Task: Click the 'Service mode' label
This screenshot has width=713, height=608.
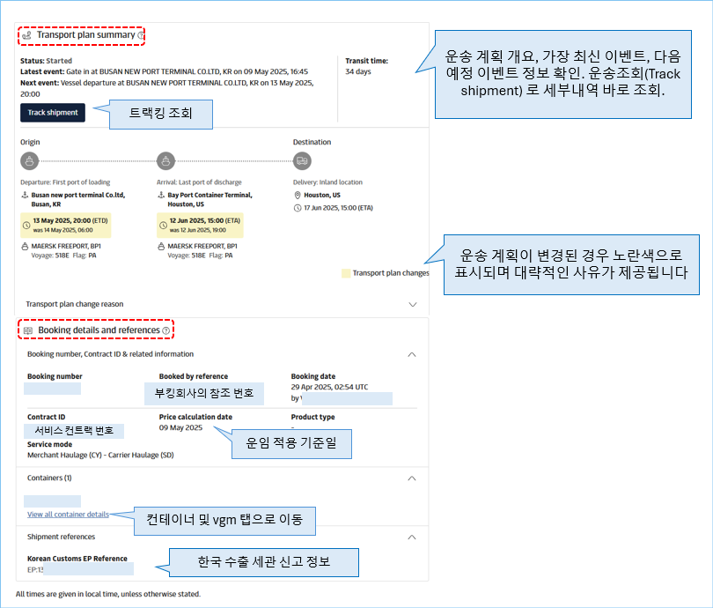Action: tap(49, 444)
